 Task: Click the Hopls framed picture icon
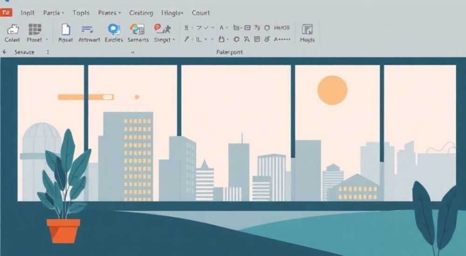(x=307, y=29)
